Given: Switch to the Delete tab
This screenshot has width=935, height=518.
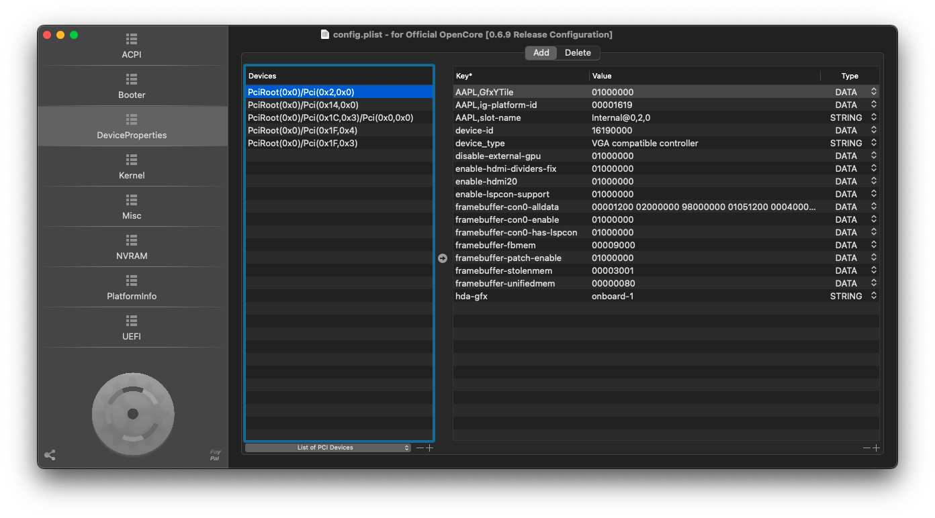Looking at the screenshot, I should tap(578, 53).
